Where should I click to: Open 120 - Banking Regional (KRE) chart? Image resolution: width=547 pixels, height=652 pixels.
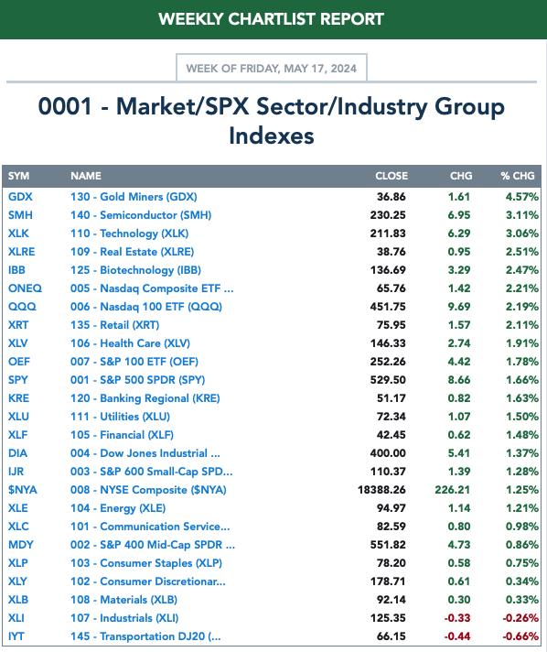[145, 398]
